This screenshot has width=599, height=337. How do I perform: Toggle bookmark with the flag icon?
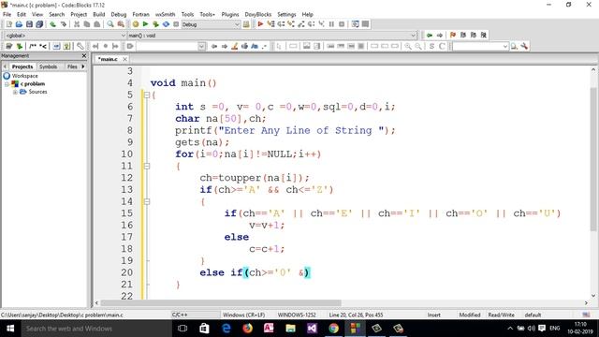point(453,36)
